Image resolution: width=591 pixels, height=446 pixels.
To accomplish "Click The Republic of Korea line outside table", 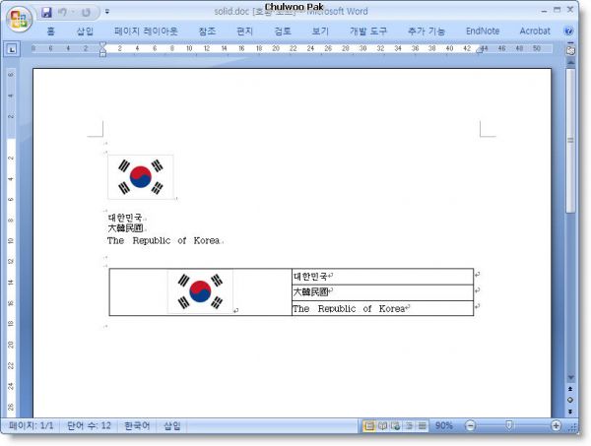I will [x=164, y=240].
